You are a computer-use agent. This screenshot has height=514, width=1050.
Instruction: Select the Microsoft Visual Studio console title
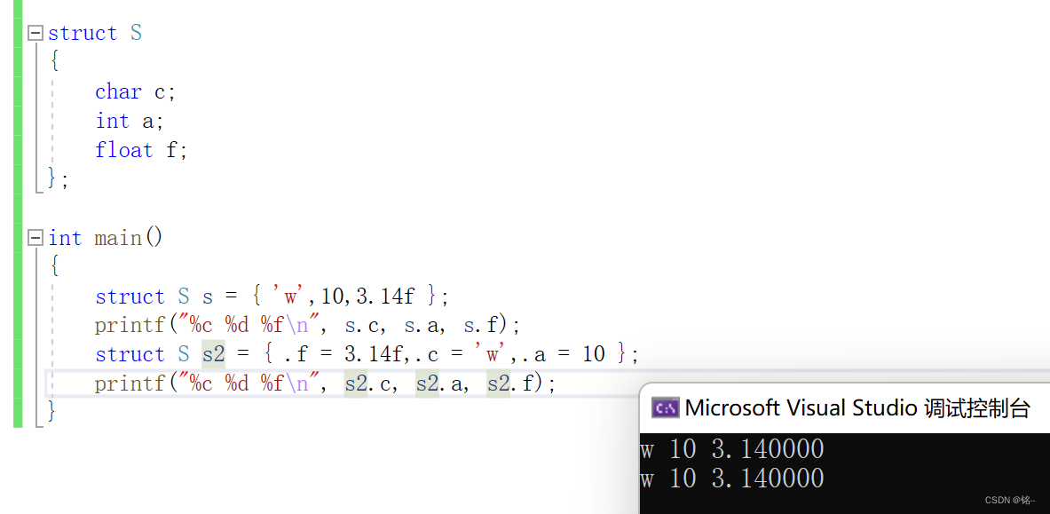point(857,407)
